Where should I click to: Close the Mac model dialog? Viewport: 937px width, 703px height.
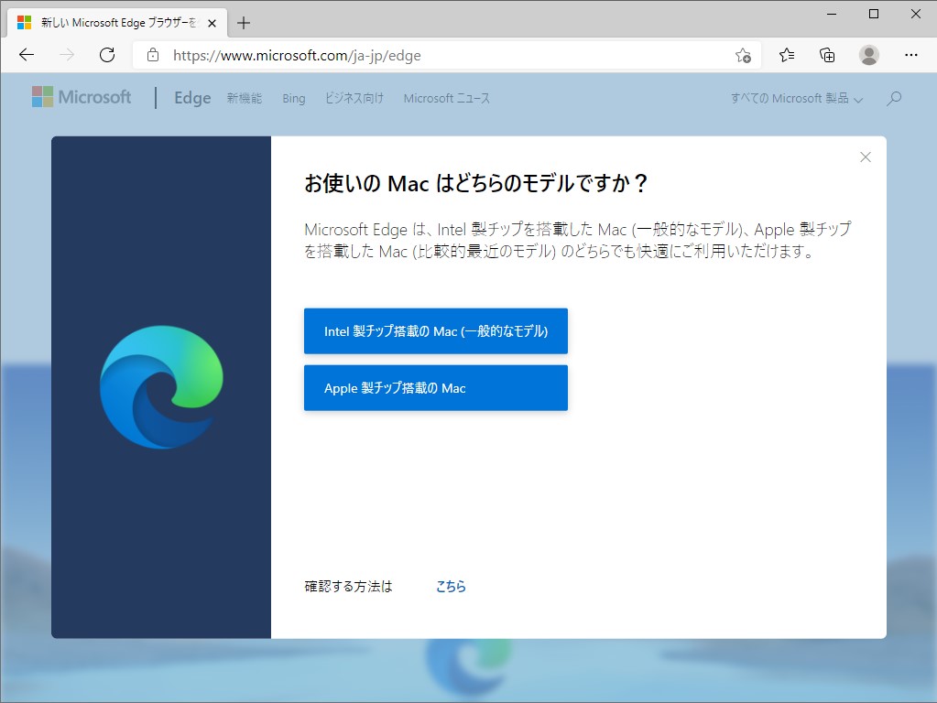(865, 157)
